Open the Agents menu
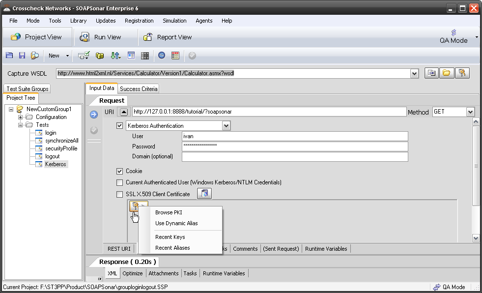Image resolution: width=482 pixels, height=293 pixels. point(204,21)
